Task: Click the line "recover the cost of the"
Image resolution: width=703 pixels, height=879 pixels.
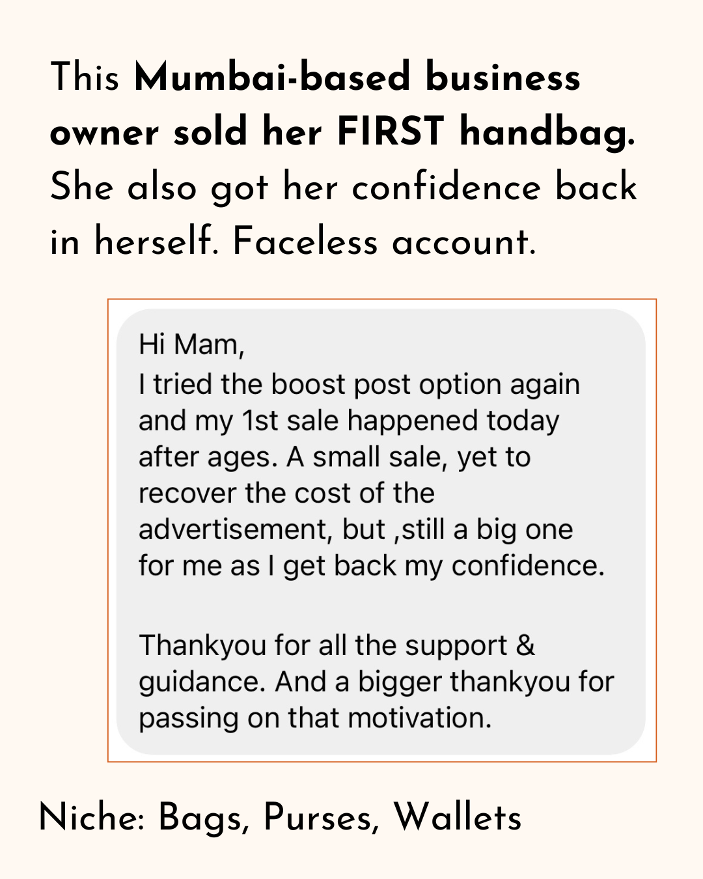Action: 286,493
